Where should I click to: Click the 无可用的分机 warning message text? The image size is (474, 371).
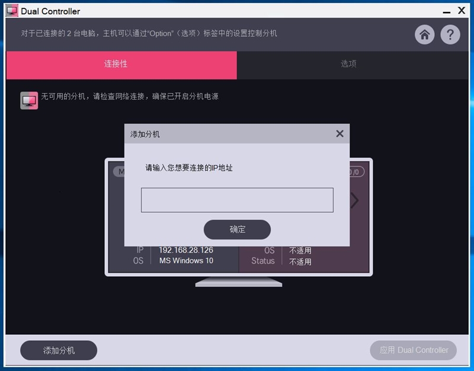(x=130, y=97)
